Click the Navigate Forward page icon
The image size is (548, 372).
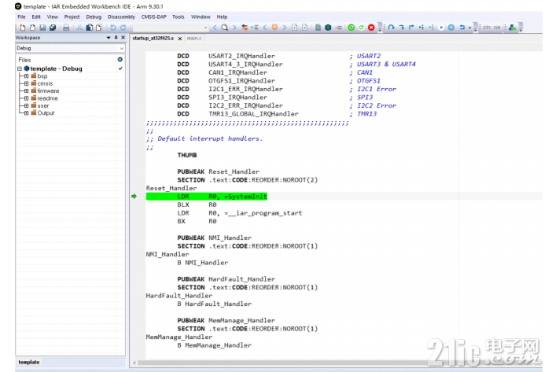click(305, 28)
